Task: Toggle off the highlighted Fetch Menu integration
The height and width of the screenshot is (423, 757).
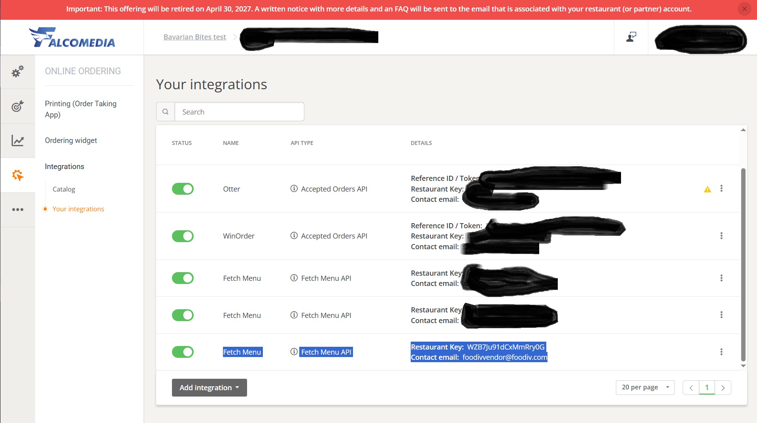Action: [183, 352]
